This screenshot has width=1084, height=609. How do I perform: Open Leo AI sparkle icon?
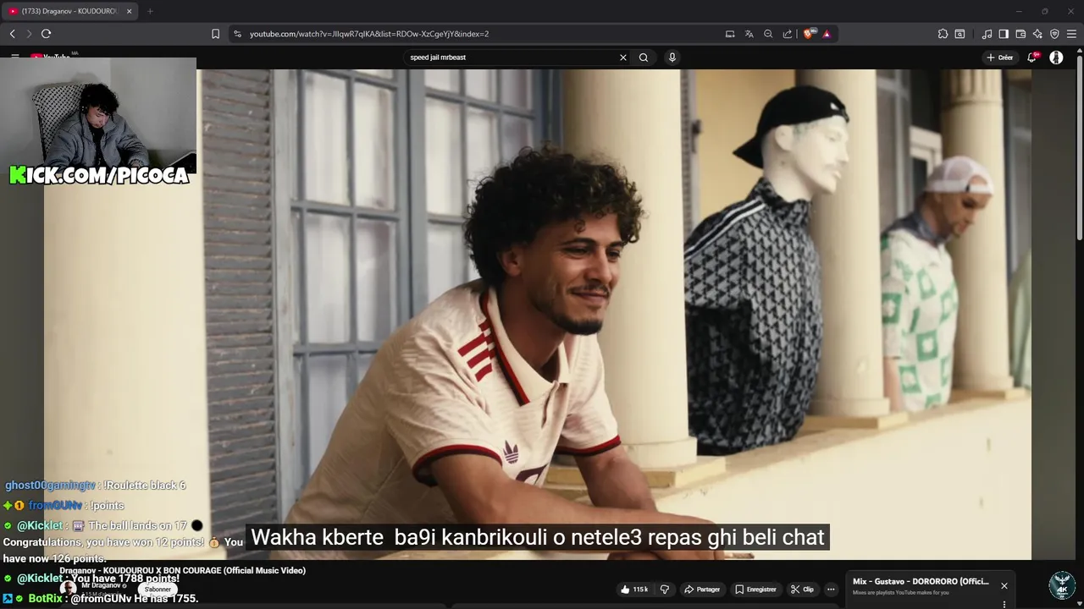point(1037,34)
